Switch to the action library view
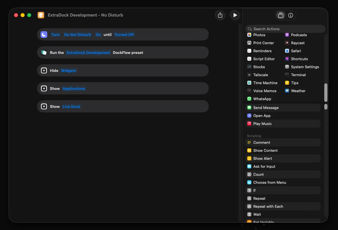The height and width of the screenshot is (230, 338). 281,15
